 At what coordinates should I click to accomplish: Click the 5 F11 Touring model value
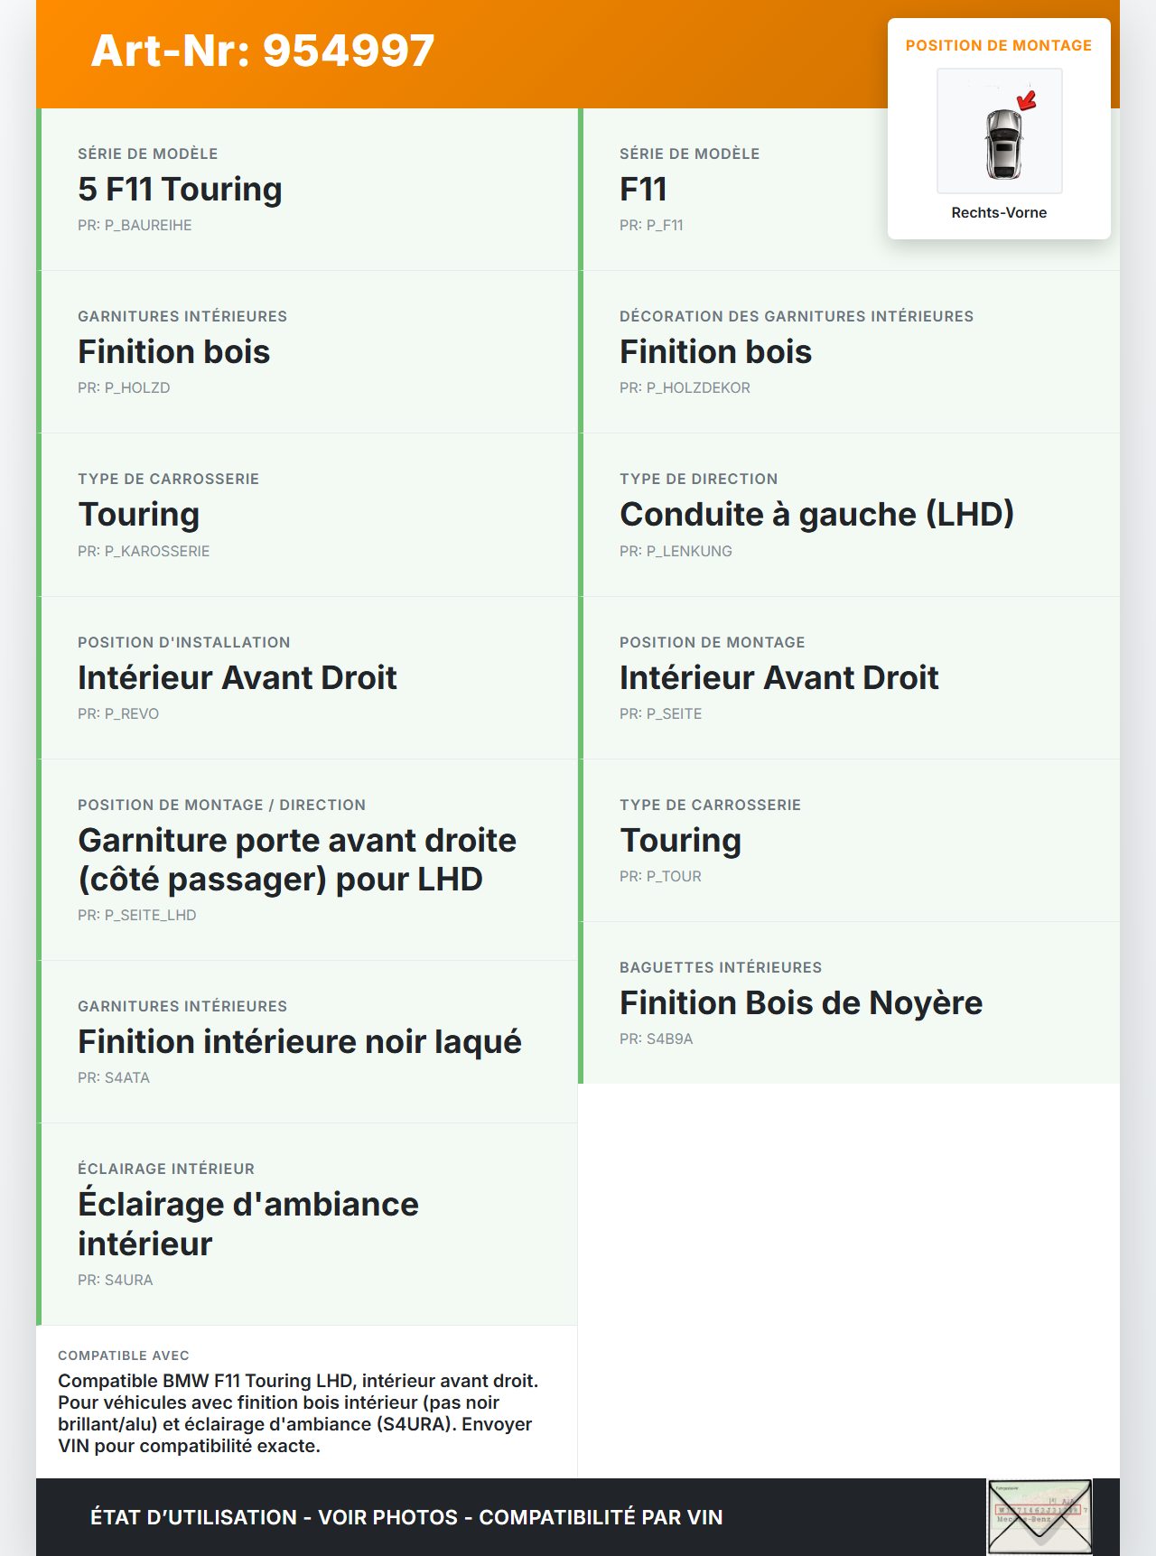(180, 190)
